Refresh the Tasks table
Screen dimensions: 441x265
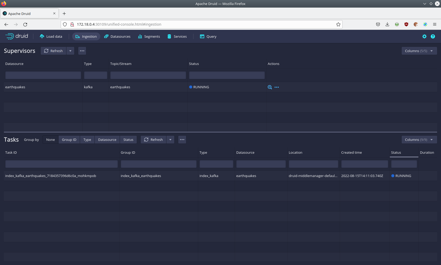(154, 140)
